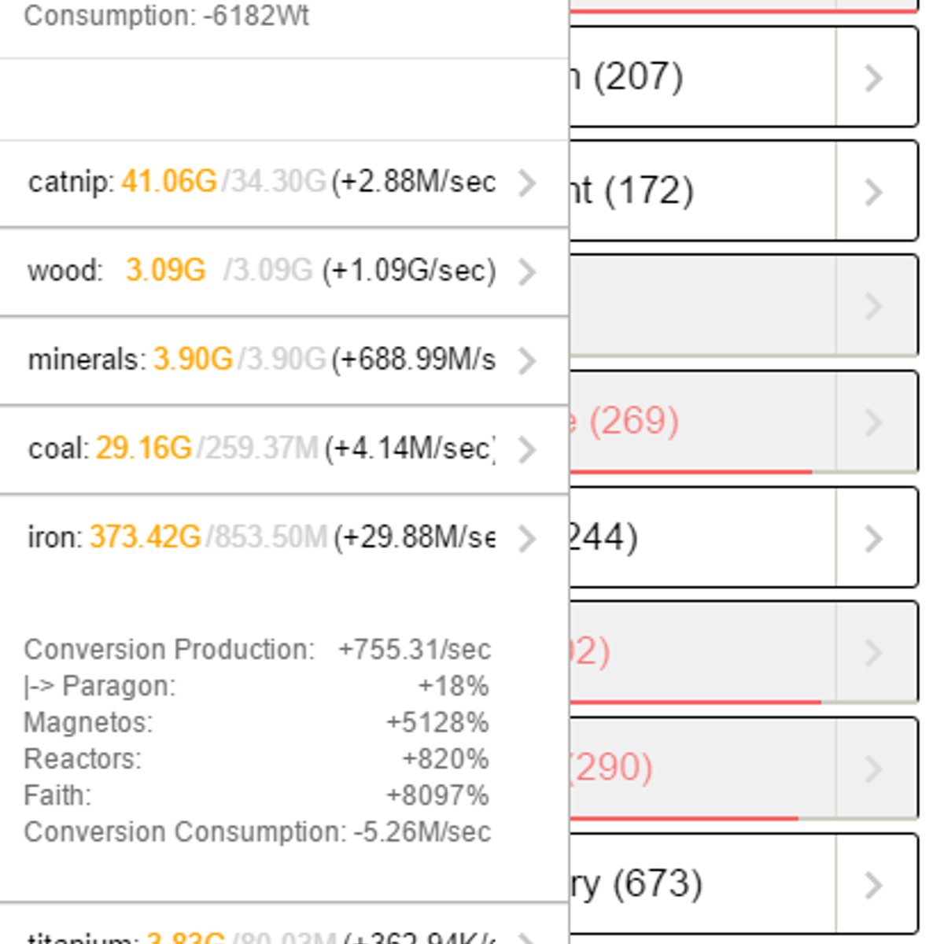
Task: Click the catnip amount 41.06G
Action: [x=169, y=183]
